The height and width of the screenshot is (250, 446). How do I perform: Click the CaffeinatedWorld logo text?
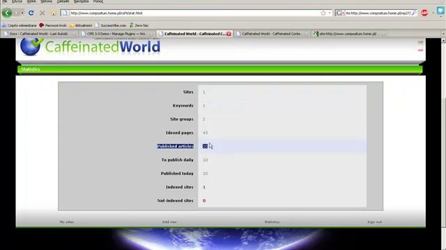(x=102, y=47)
